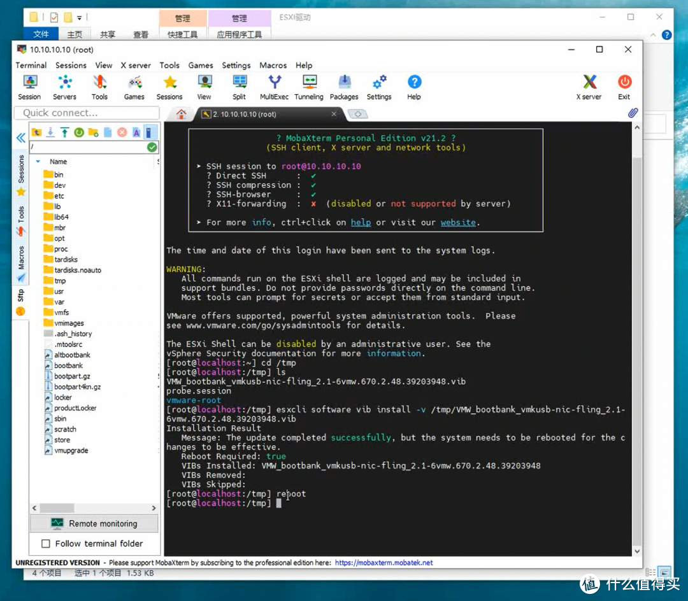Add a new terminal tab
The height and width of the screenshot is (601, 688).
coord(358,115)
